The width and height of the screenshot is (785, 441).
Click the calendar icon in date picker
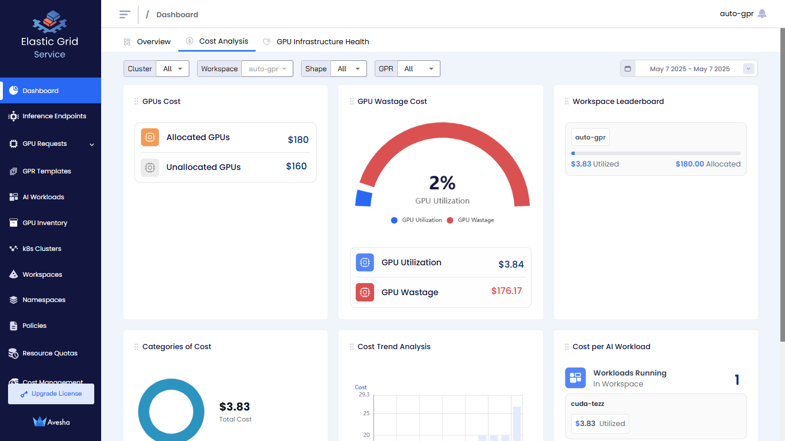628,69
